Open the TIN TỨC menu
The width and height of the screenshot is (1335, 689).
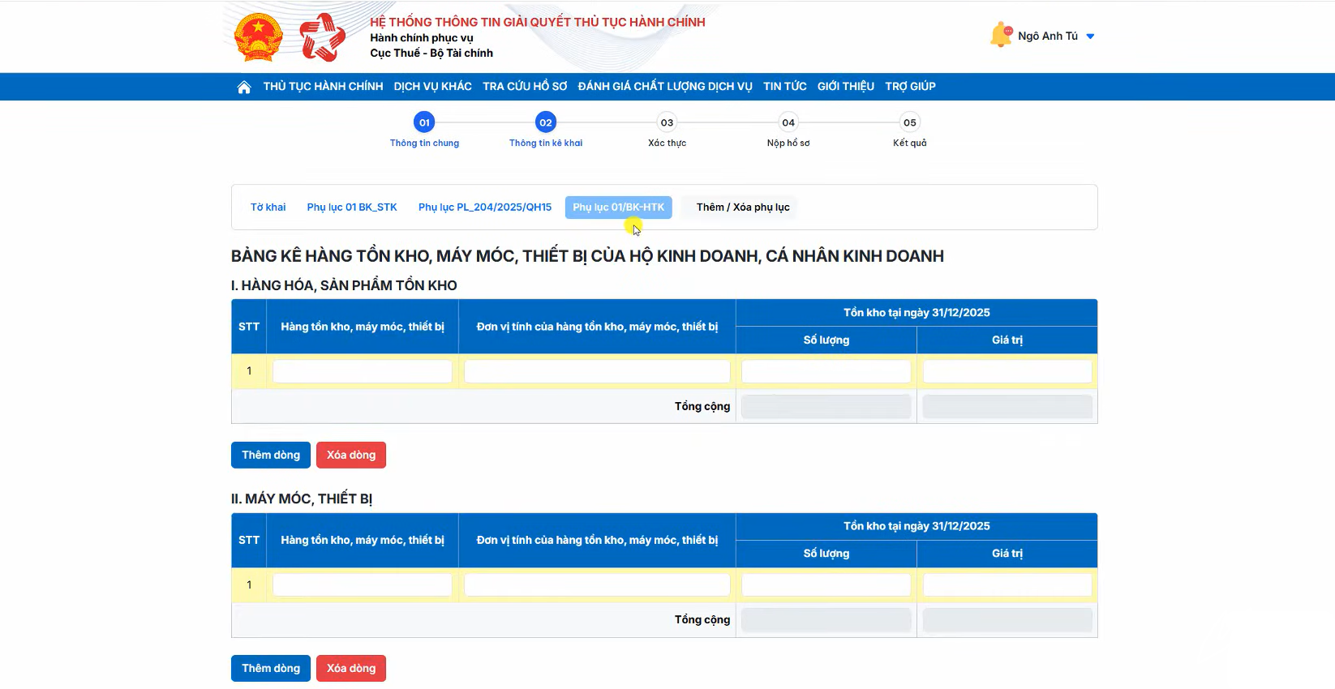coord(785,87)
